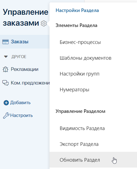
Task: Click the chat bubbles icon for Ком. предложения
Action: [x=5, y=83]
